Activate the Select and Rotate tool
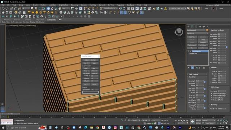The image size is (231, 130). pyautogui.click(x=52, y=9)
